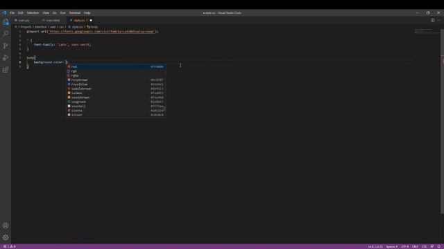The height and width of the screenshot is (249, 444).
Task: Open the Run menu
Action: coord(63,12)
